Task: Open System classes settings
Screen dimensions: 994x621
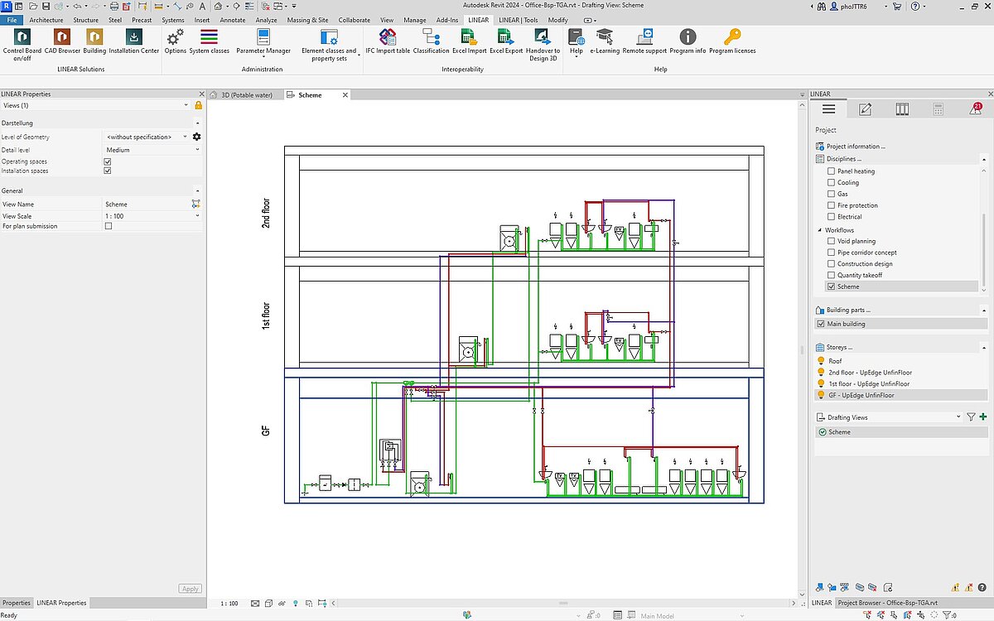Action: click(x=209, y=37)
